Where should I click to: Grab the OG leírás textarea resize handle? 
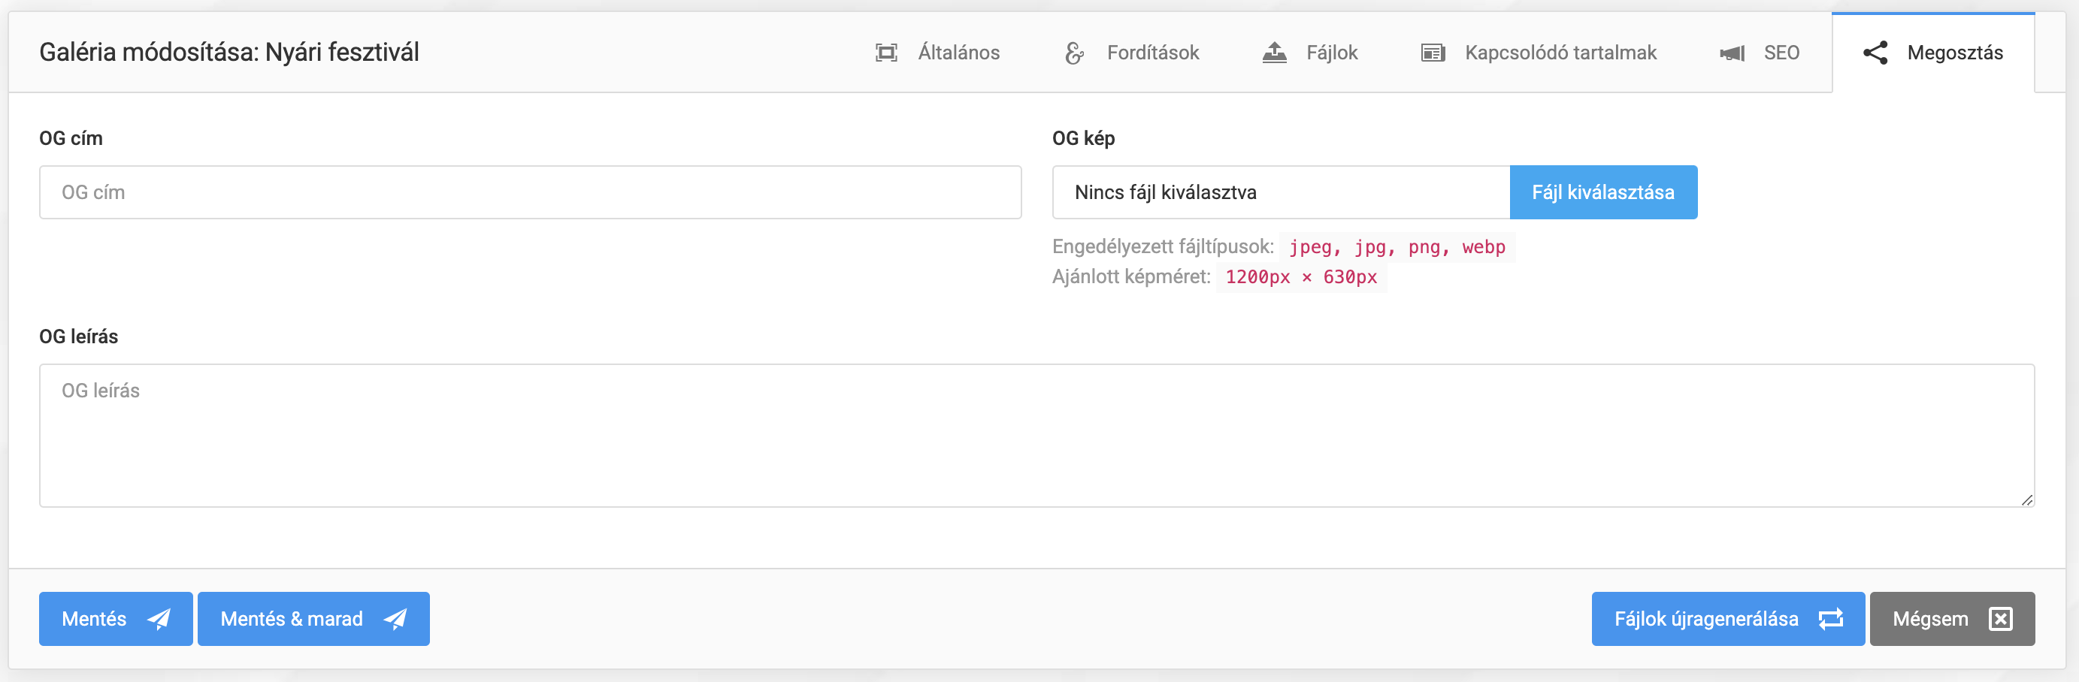tap(2026, 499)
